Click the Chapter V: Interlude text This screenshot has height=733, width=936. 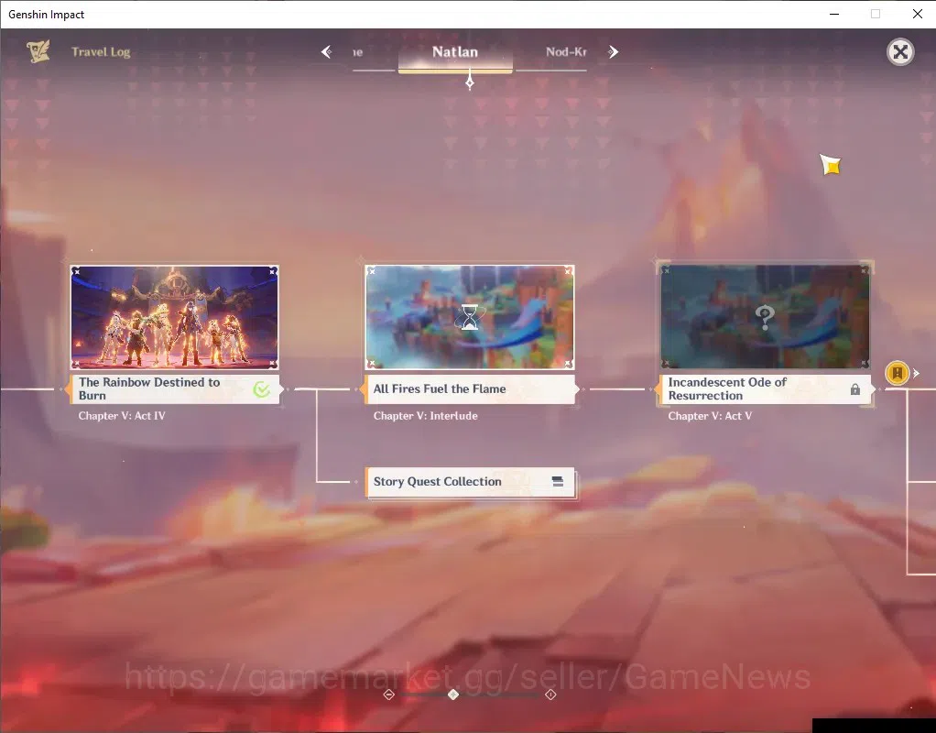point(425,416)
